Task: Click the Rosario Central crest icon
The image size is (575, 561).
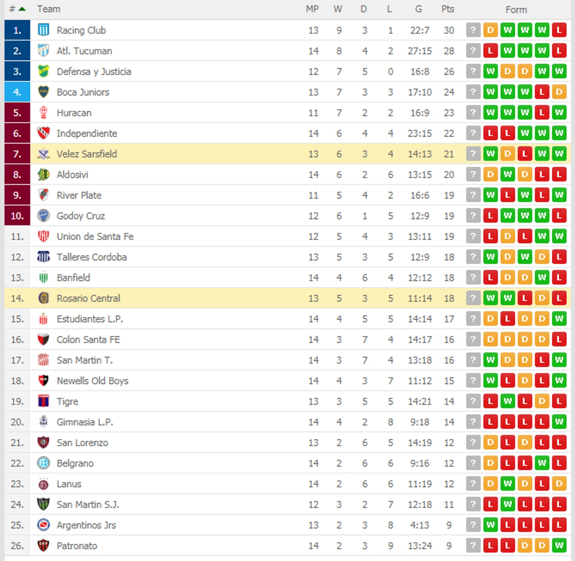Action: point(43,298)
